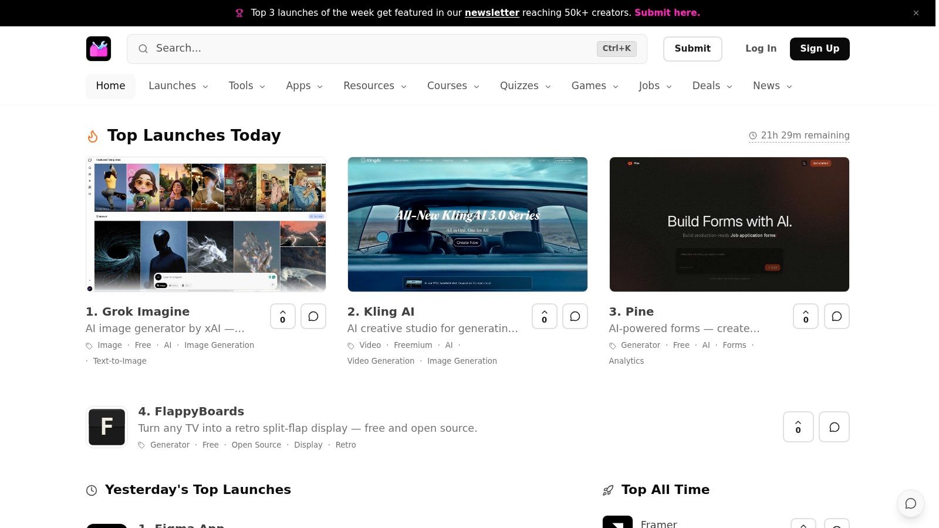
Task: Open comments for Pine
Action: 837,316
